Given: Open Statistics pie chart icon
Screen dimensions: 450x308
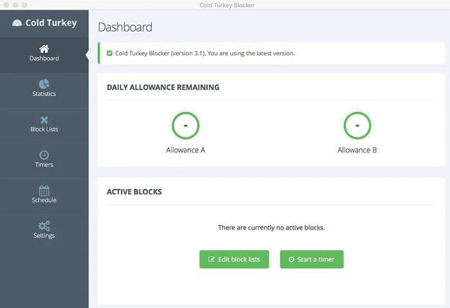Looking at the screenshot, I should (44, 84).
